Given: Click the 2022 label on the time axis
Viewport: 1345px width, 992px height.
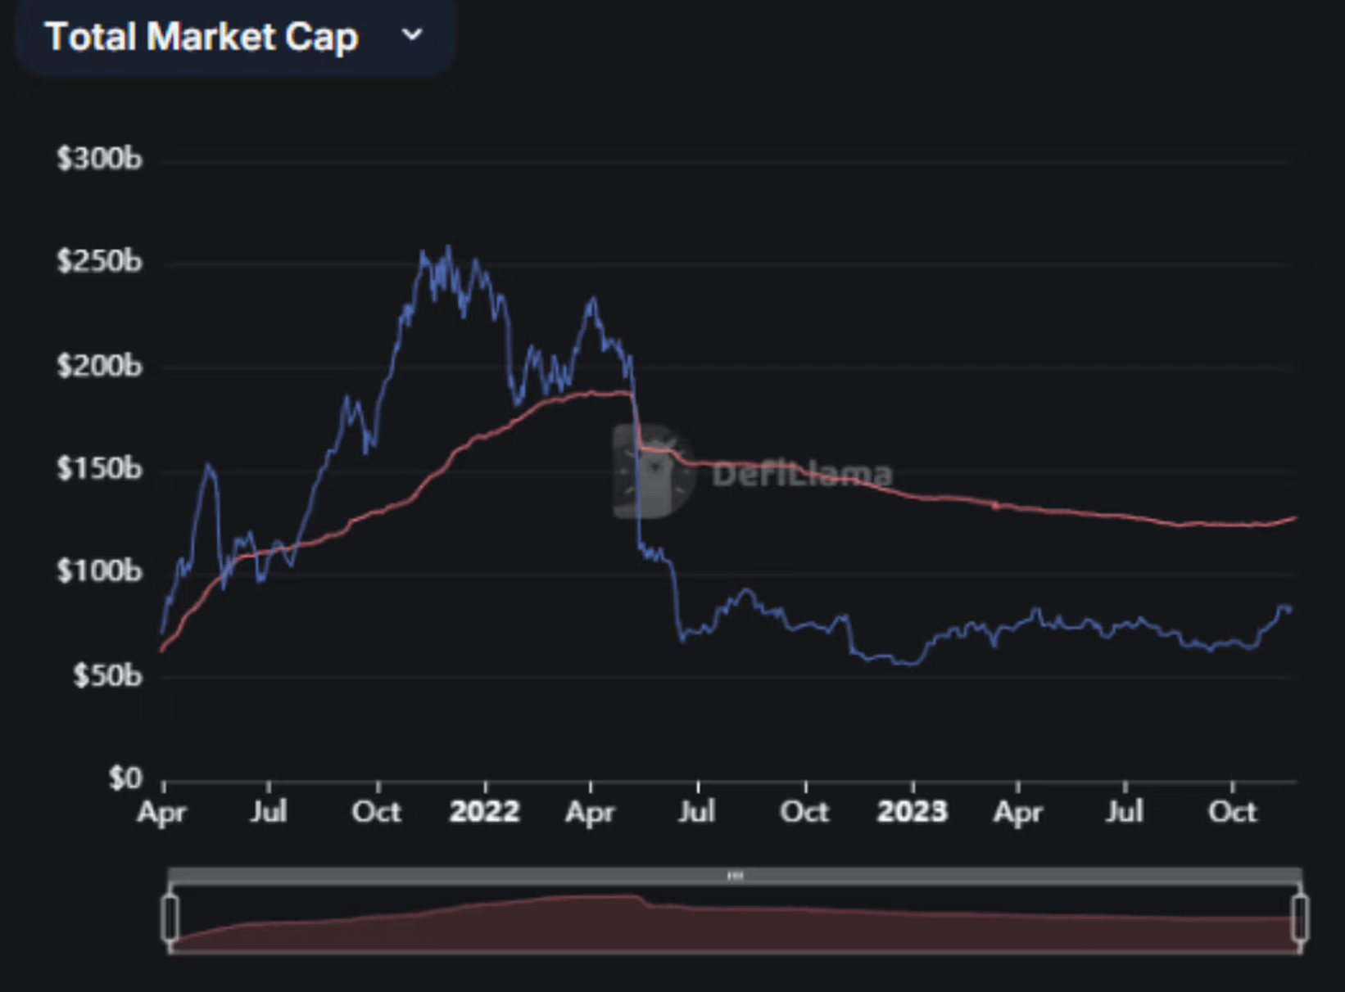Looking at the screenshot, I should 485,812.
